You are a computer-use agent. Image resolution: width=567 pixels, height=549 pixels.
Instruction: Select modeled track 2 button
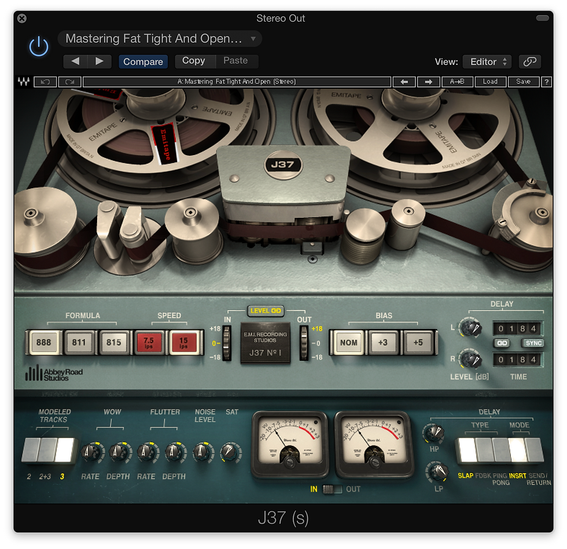(x=30, y=450)
